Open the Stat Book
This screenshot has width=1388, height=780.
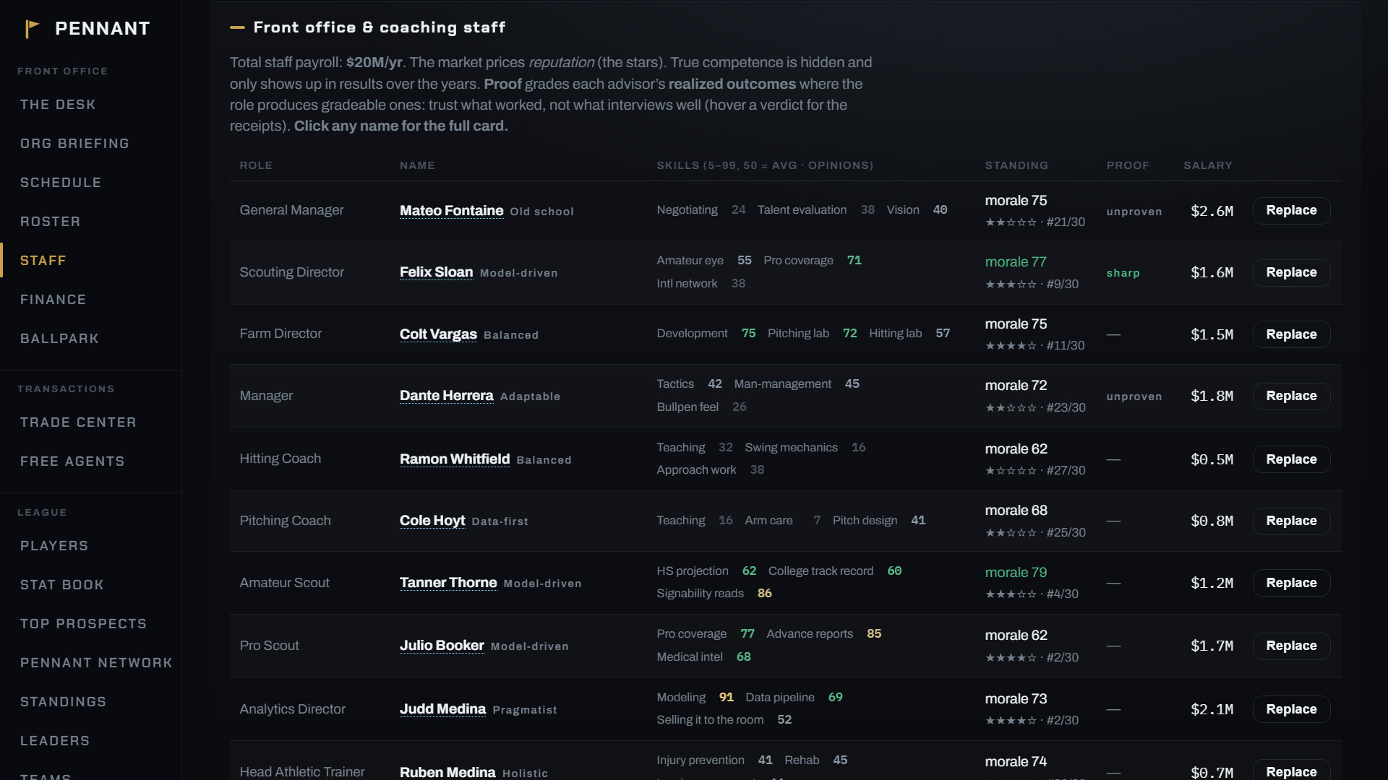(x=61, y=585)
